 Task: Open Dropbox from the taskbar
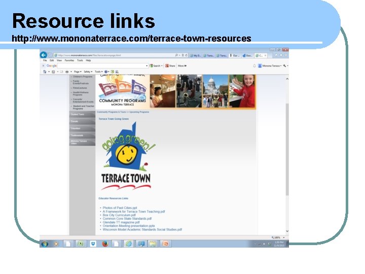(x=93, y=244)
